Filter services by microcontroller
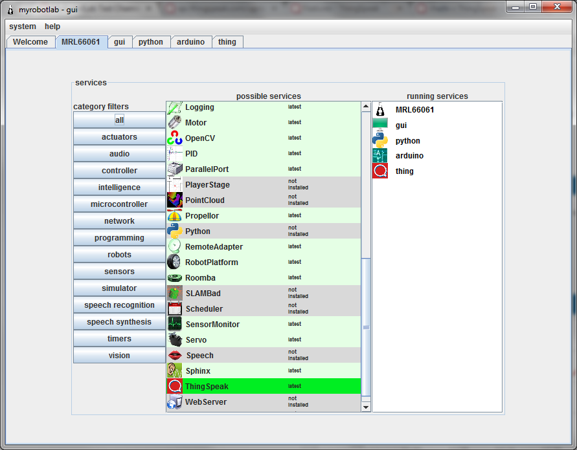Viewport: 577px width, 450px height. point(119,204)
